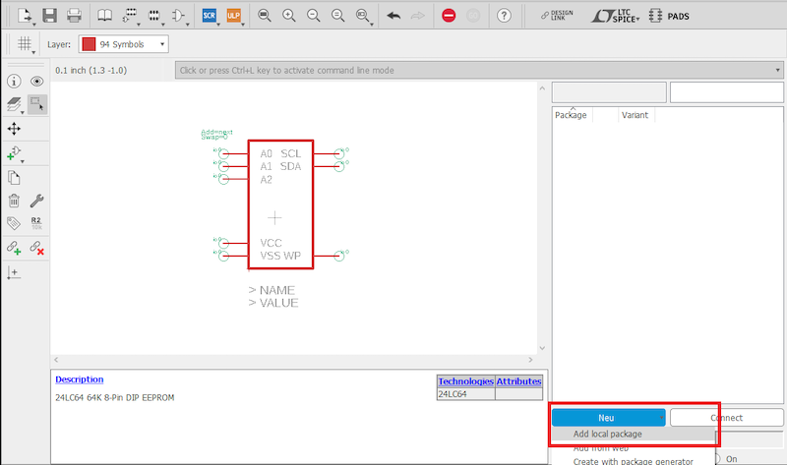Click the >VALUE text label
787x465 pixels.
tap(273, 303)
